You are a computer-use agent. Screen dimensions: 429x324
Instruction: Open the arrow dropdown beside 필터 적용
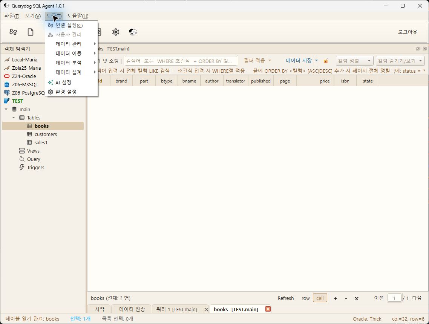coord(270,60)
